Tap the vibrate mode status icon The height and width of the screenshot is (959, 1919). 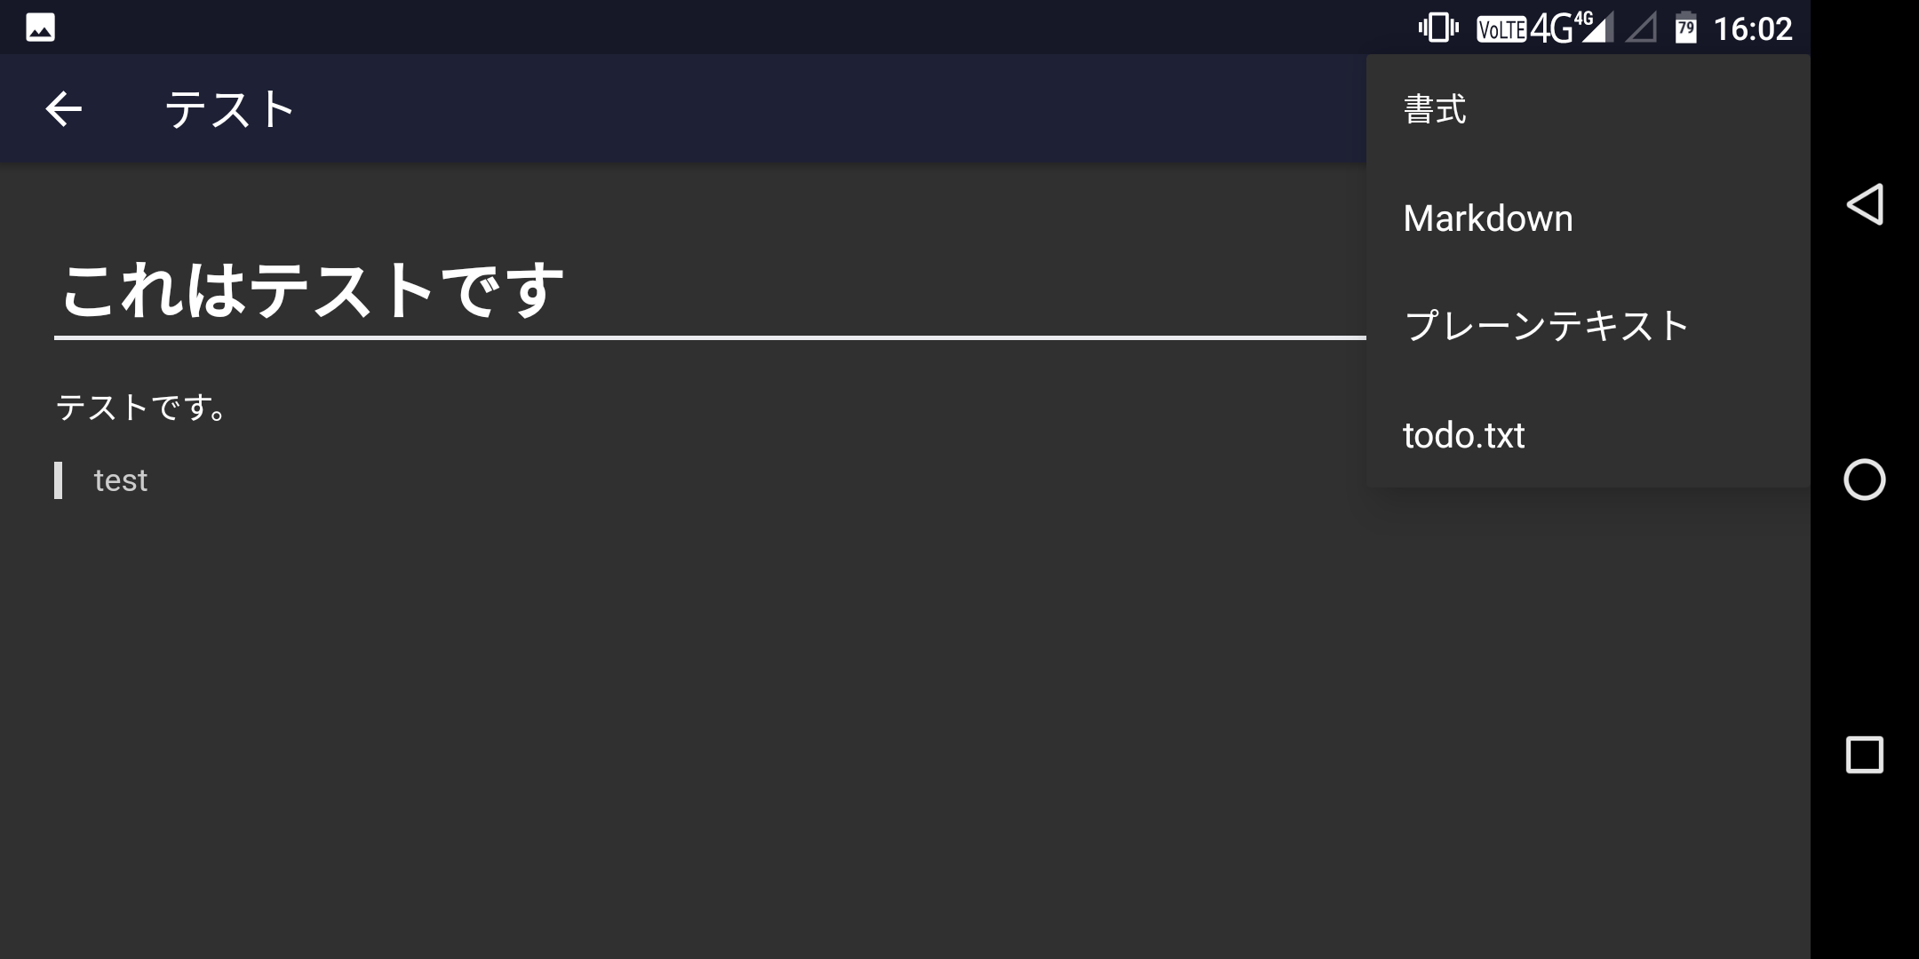click(x=1437, y=28)
